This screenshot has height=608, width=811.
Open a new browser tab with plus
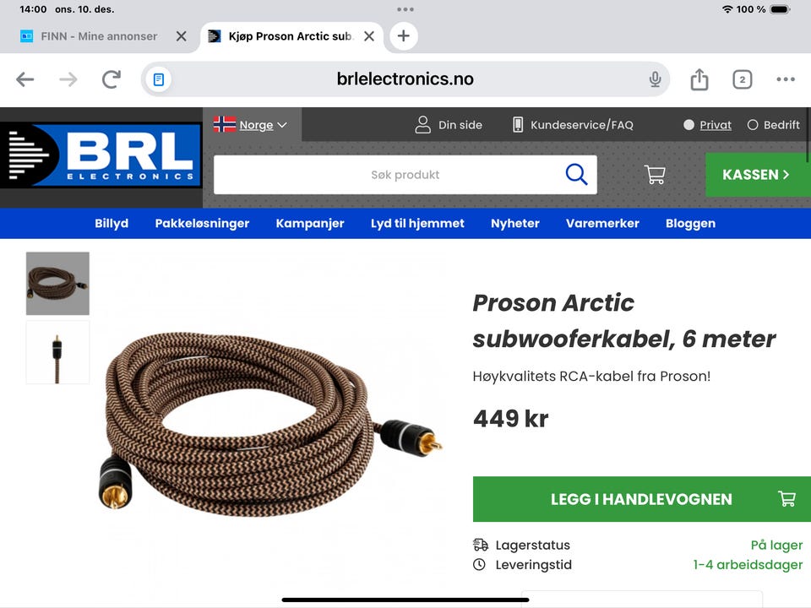[x=404, y=36]
